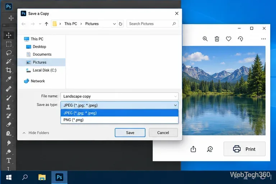Click the Save button
Screen dimensions: 276x184
click(130, 133)
